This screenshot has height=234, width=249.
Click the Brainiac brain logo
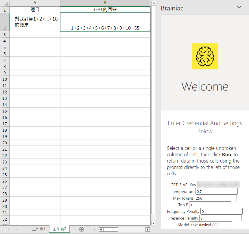tap(205, 56)
